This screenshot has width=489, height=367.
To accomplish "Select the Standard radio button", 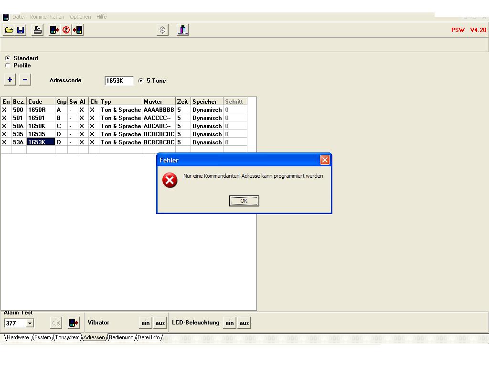I will pyautogui.click(x=8, y=58).
